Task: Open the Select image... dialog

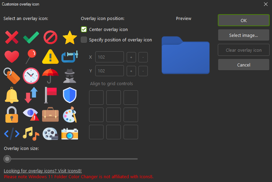Action: pos(244,35)
